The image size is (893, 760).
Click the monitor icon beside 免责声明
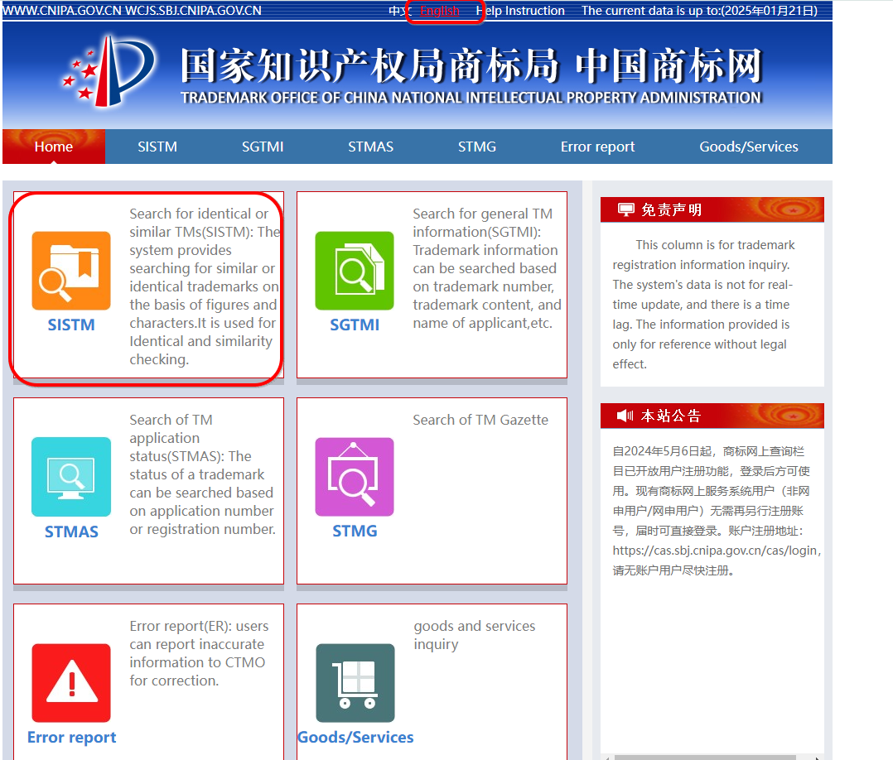point(626,209)
